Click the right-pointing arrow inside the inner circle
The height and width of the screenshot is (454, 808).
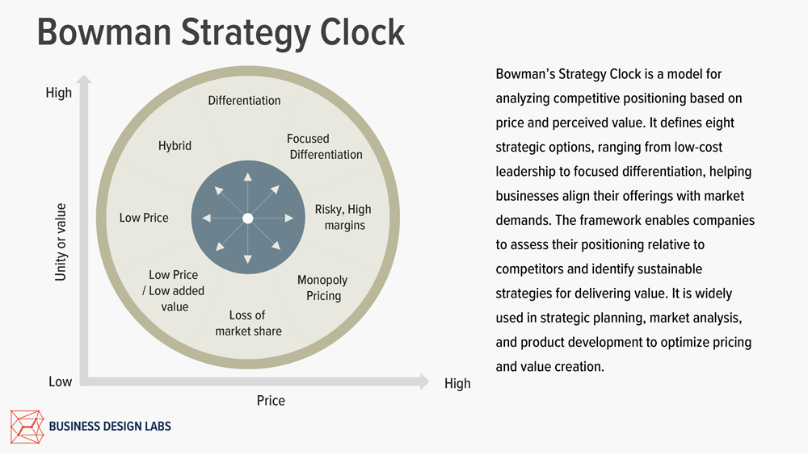click(289, 219)
